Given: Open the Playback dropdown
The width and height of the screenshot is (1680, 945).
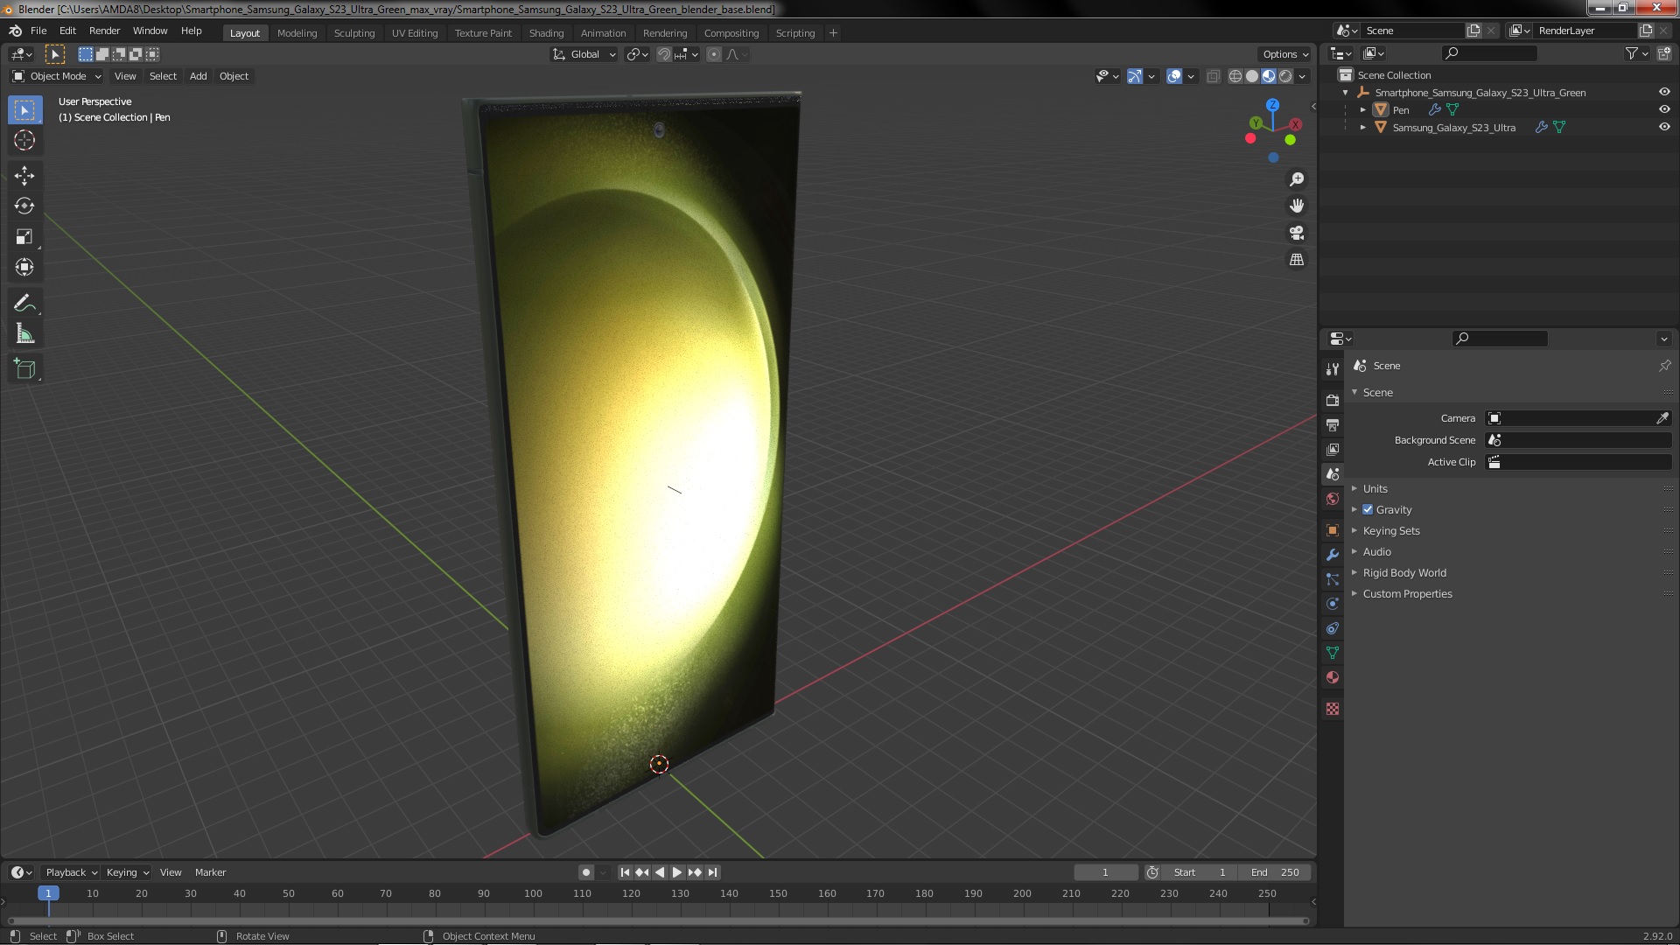Looking at the screenshot, I should [x=71, y=872].
